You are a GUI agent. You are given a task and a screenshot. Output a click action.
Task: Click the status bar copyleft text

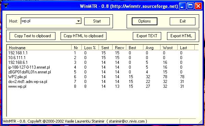pos(75,121)
